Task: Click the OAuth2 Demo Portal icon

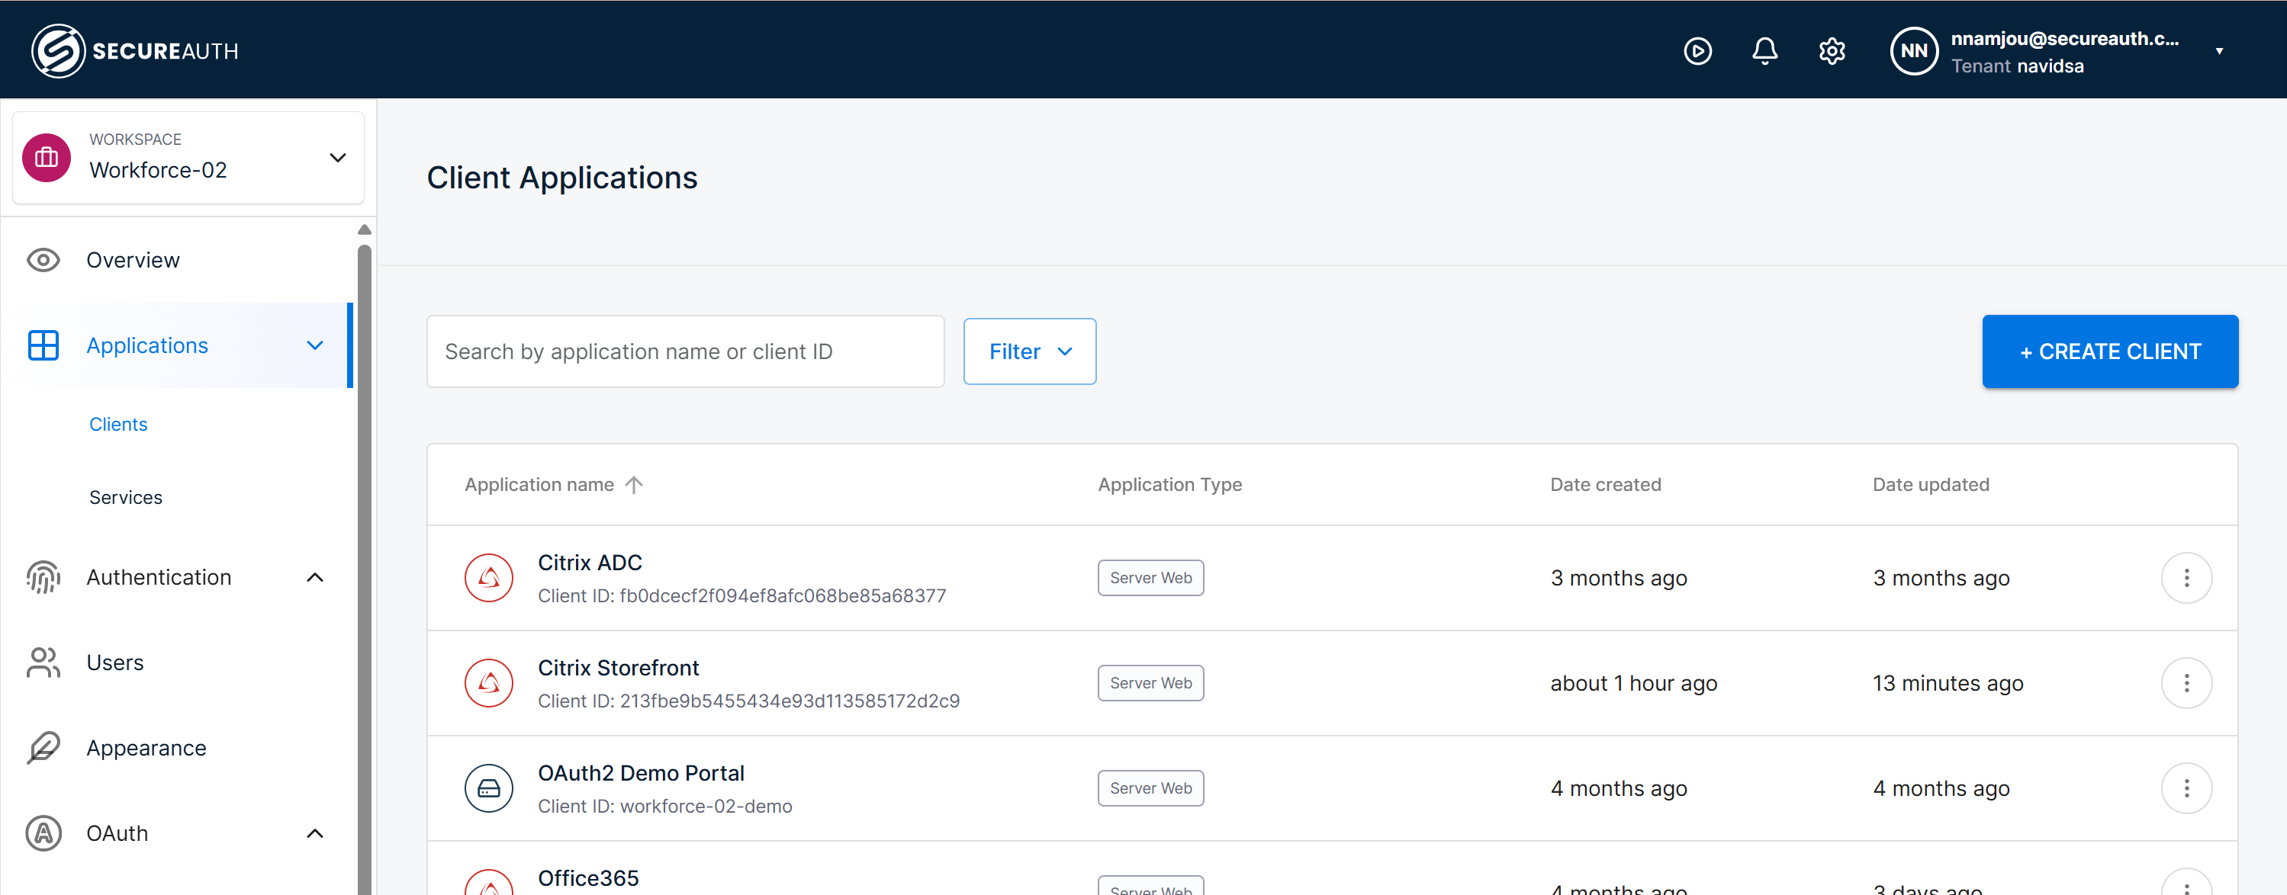Action: pos(488,788)
